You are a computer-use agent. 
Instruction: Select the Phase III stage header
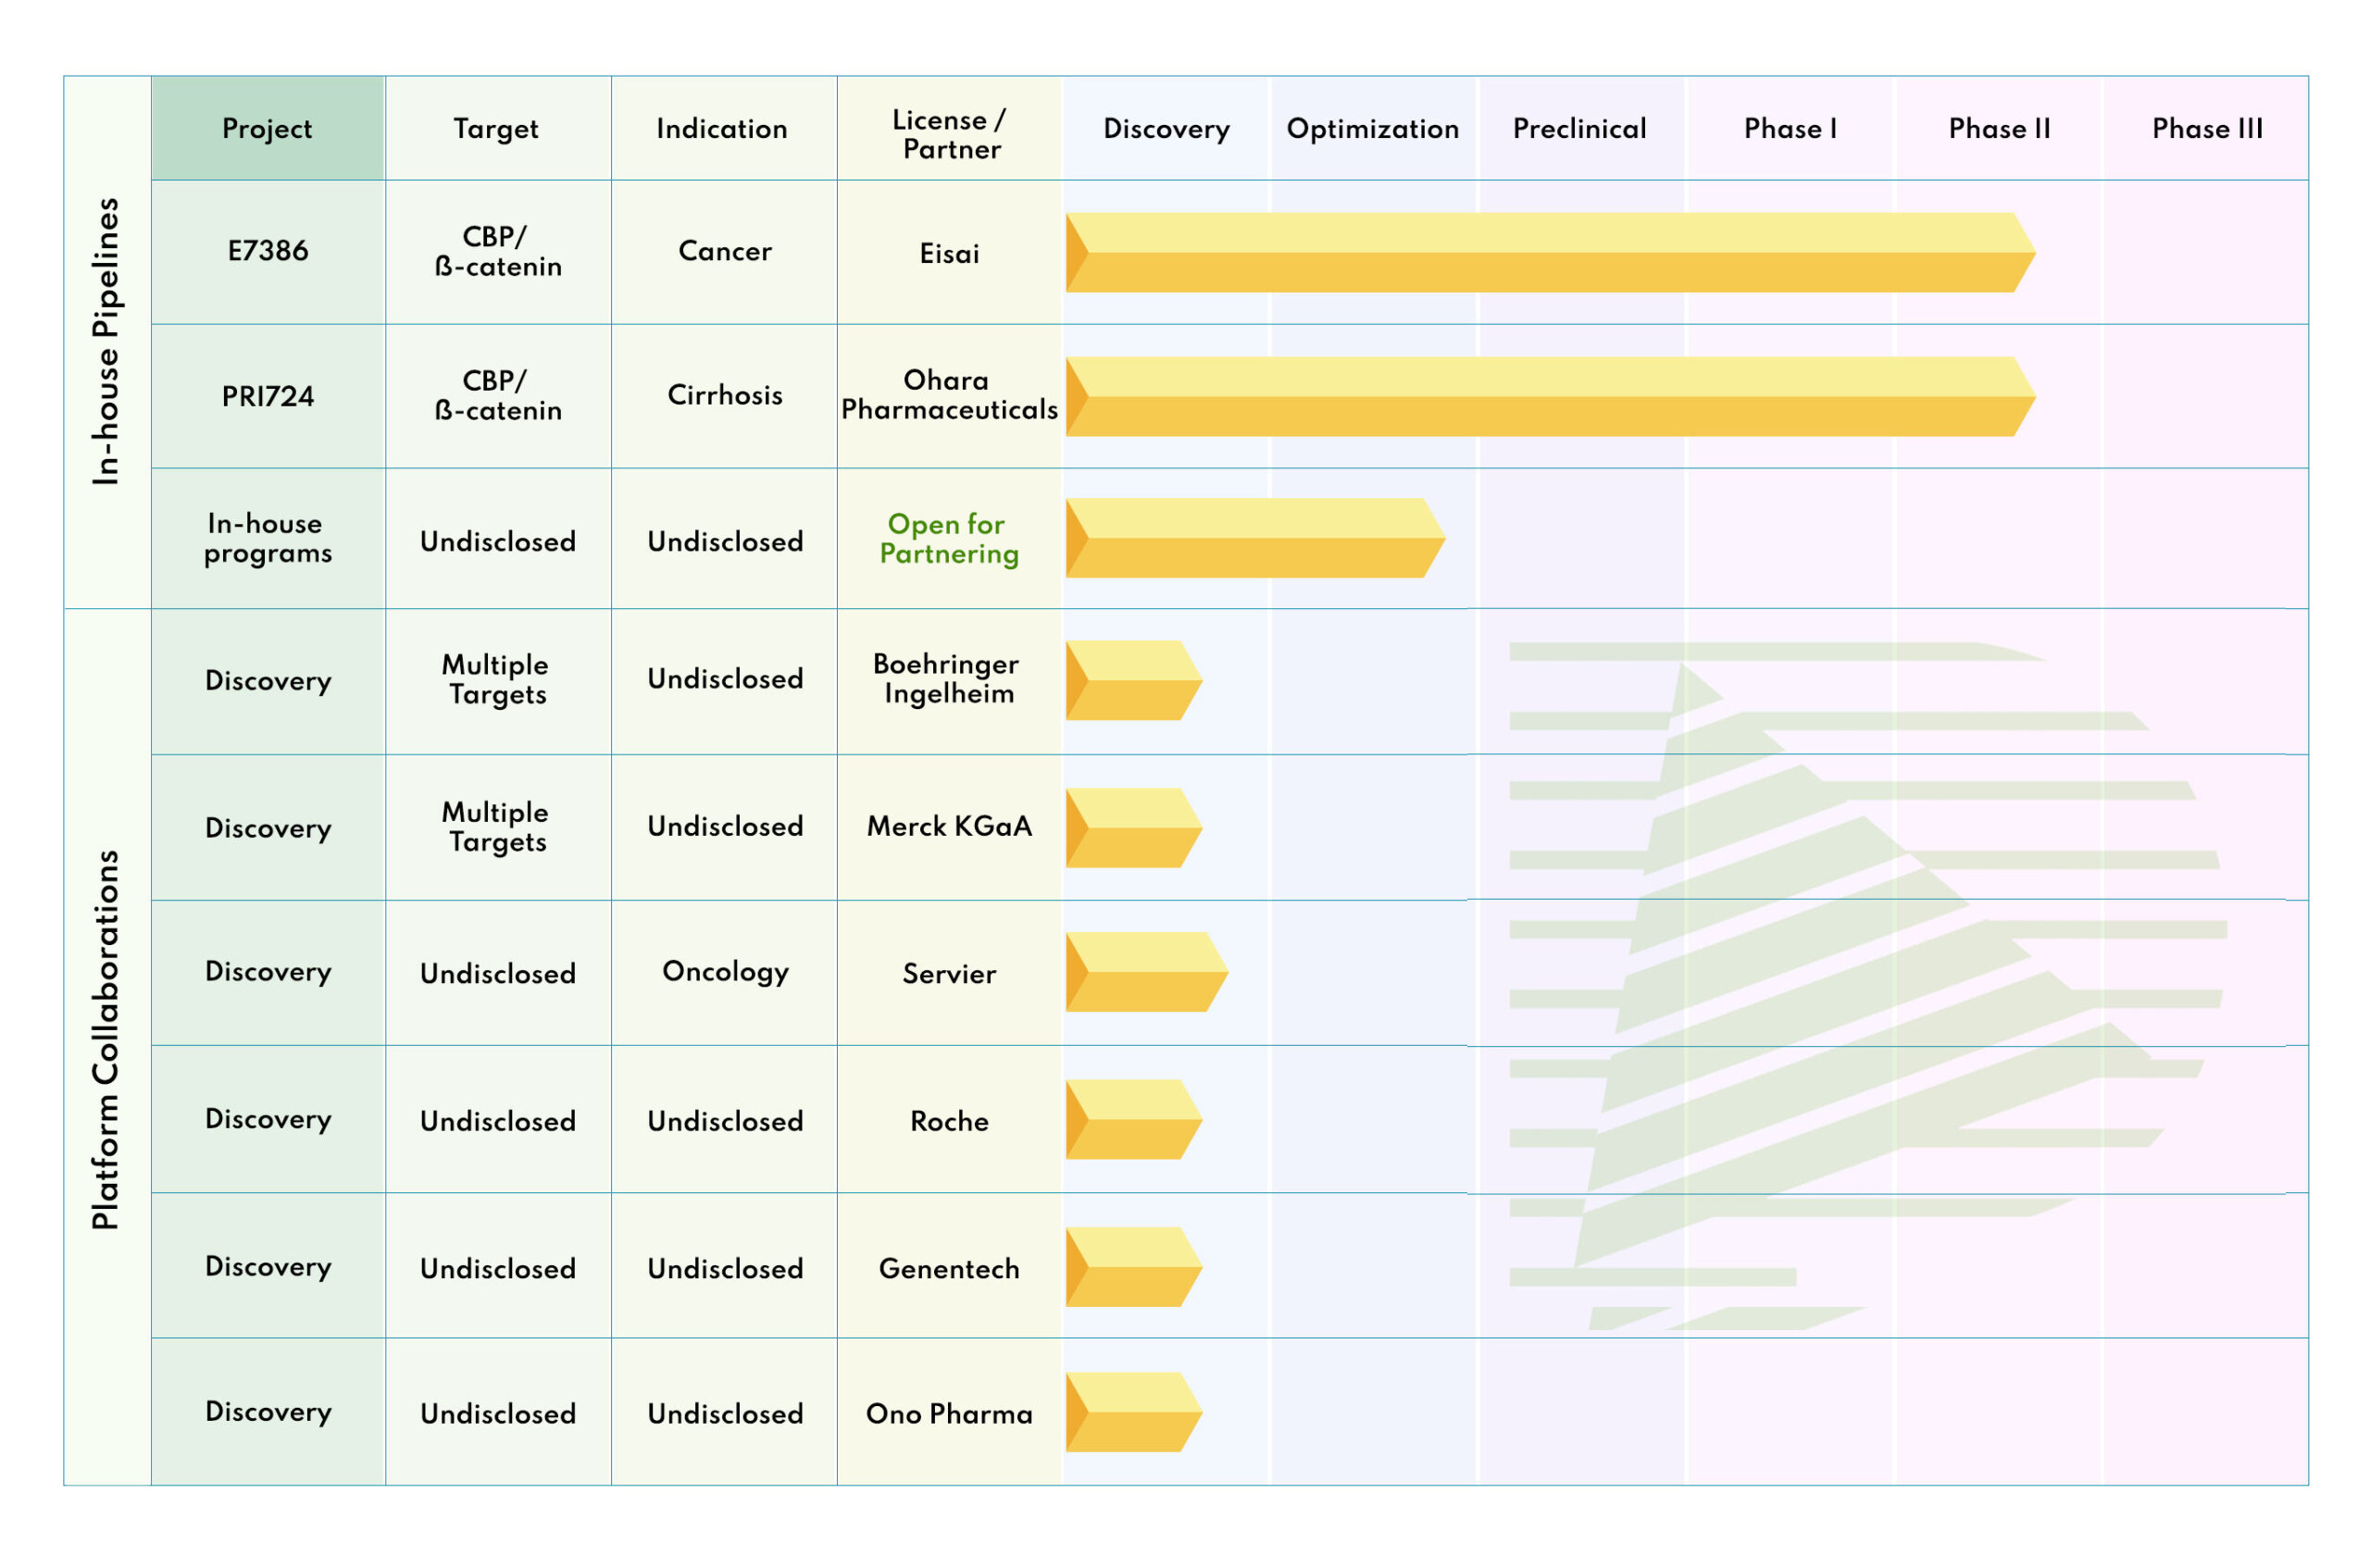tap(2208, 128)
